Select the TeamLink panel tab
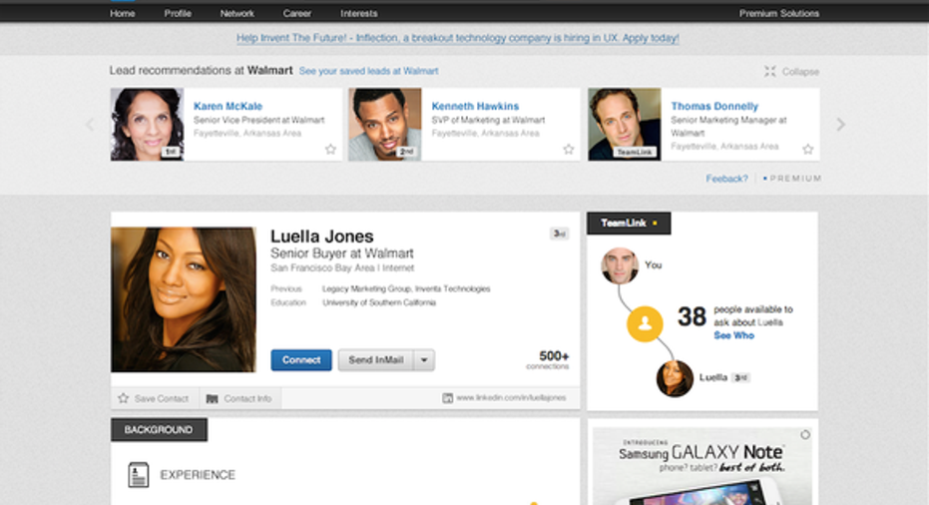 (x=629, y=223)
